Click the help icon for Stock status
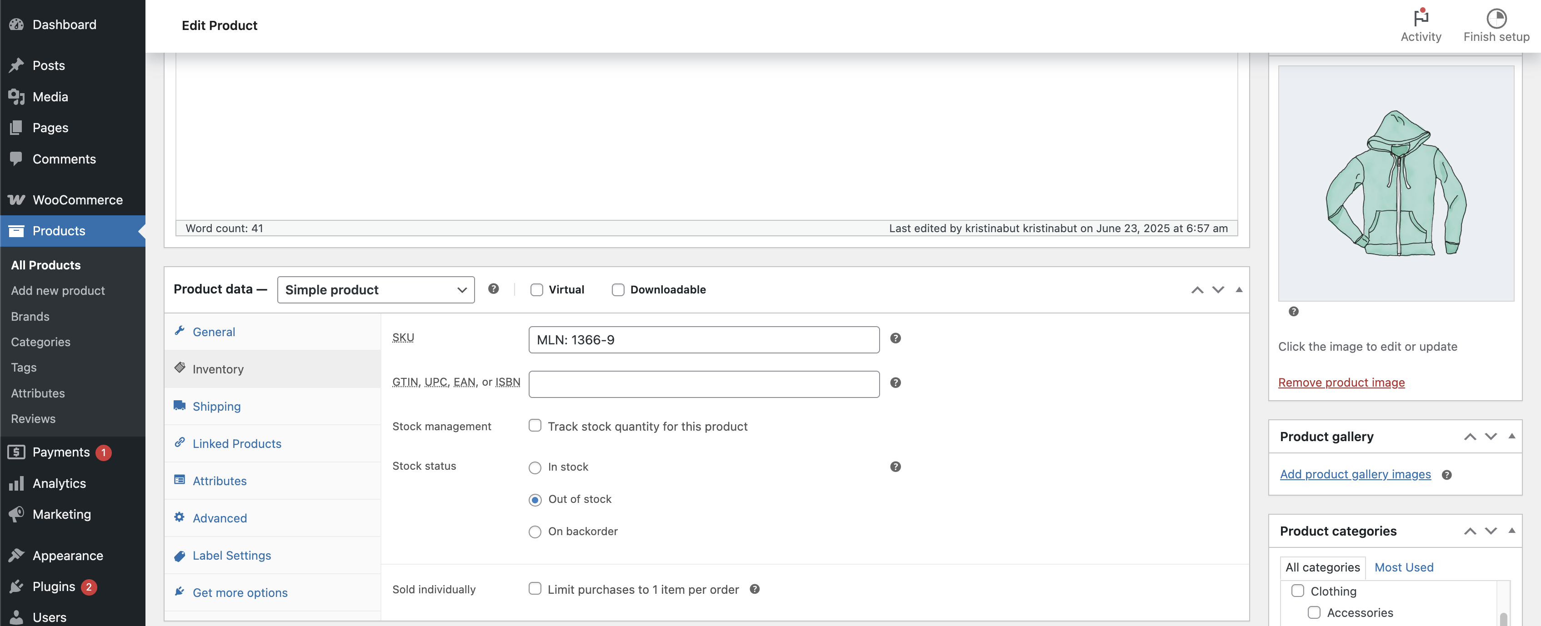 click(x=896, y=467)
